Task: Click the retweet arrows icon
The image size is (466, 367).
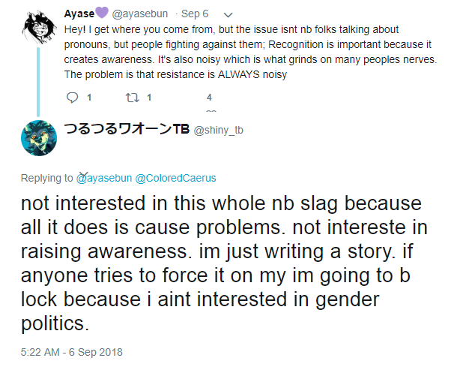Action: point(133,98)
